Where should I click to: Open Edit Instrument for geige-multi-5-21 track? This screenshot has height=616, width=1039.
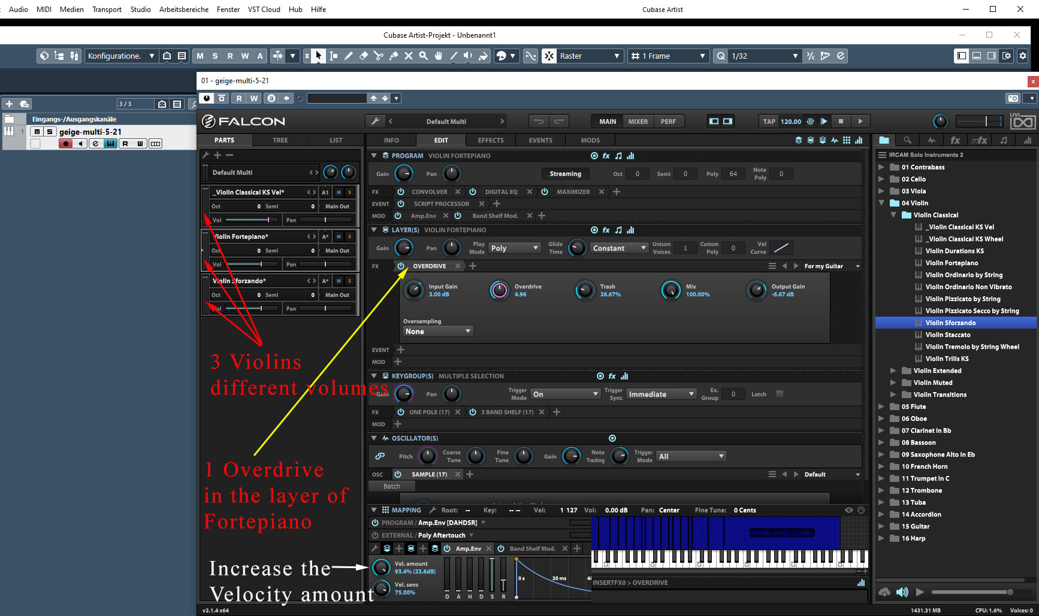click(95, 144)
